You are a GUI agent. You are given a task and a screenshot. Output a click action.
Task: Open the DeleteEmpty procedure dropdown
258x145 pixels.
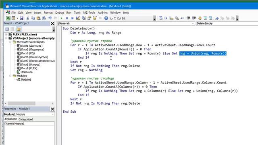pyautogui.click(x=227, y=23)
